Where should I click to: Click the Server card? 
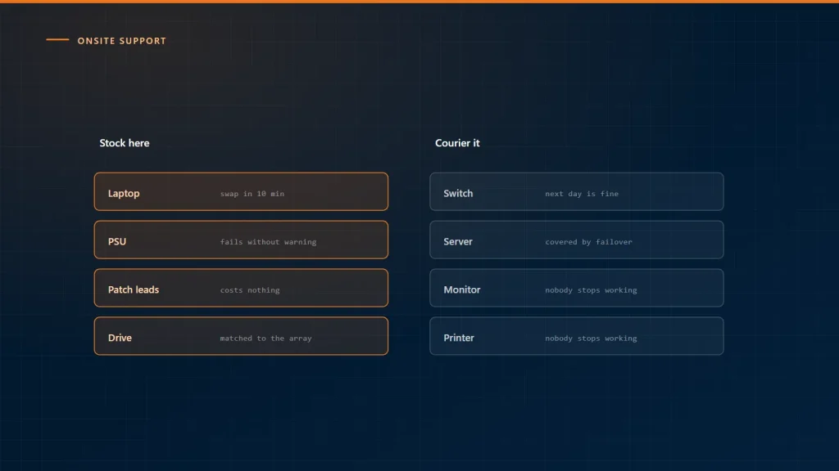click(576, 240)
